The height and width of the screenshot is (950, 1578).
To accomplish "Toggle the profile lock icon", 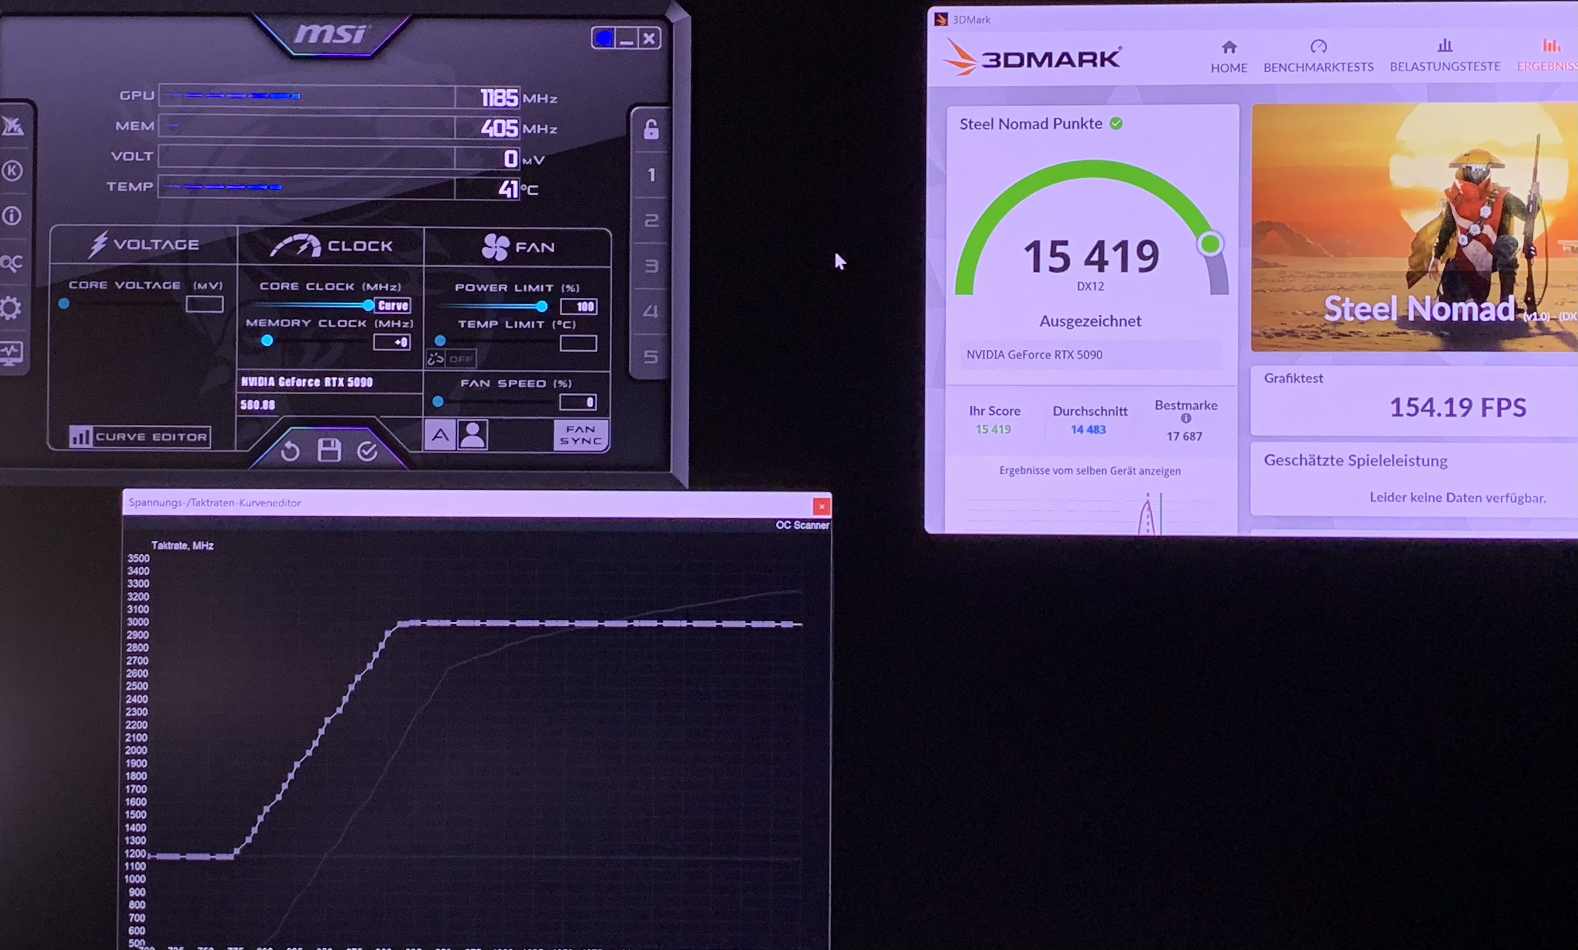I will click(x=651, y=129).
